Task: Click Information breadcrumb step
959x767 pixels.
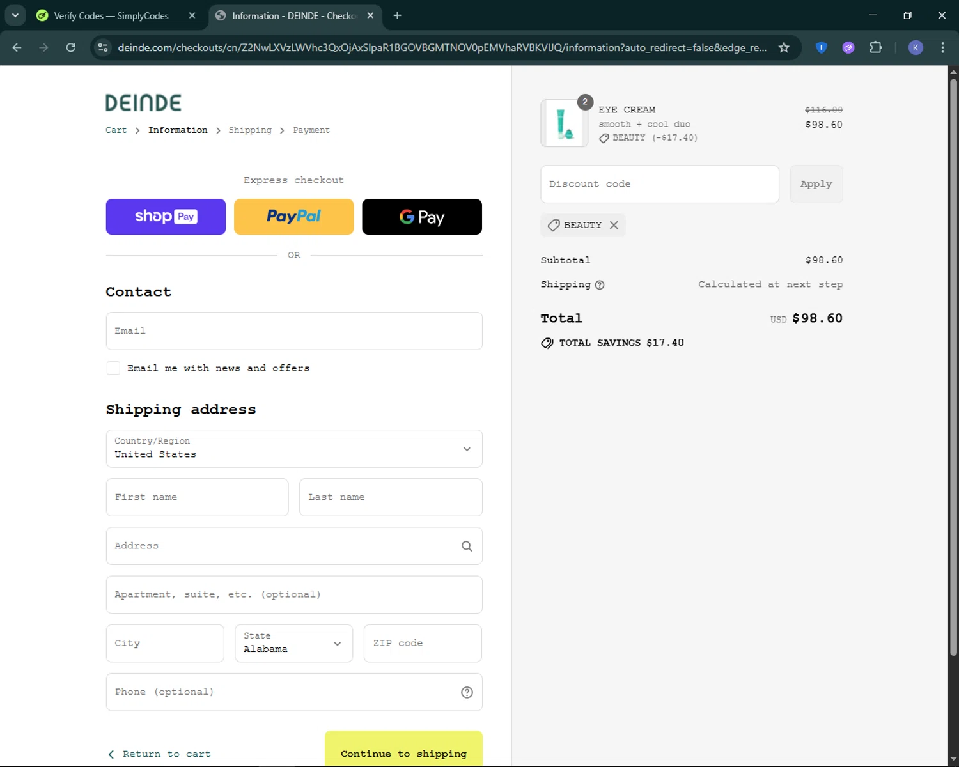Action: 178,130
